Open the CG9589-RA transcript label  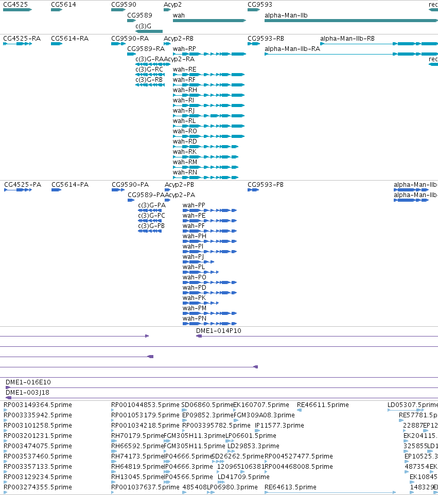146,49
